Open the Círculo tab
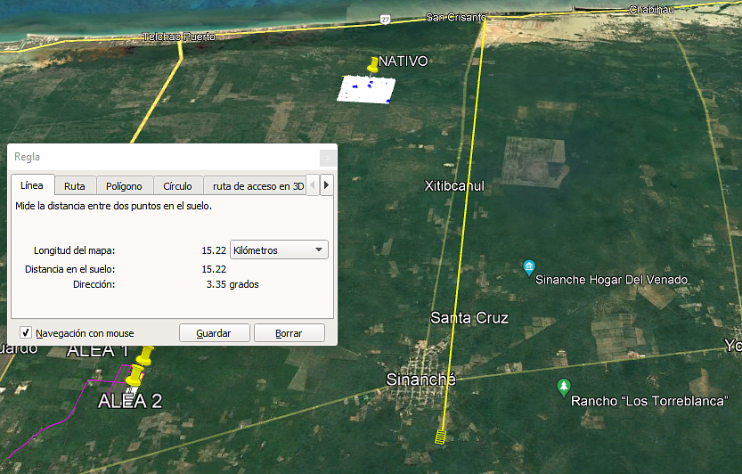Image resolution: width=742 pixels, height=474 pixels. point(177,186)
